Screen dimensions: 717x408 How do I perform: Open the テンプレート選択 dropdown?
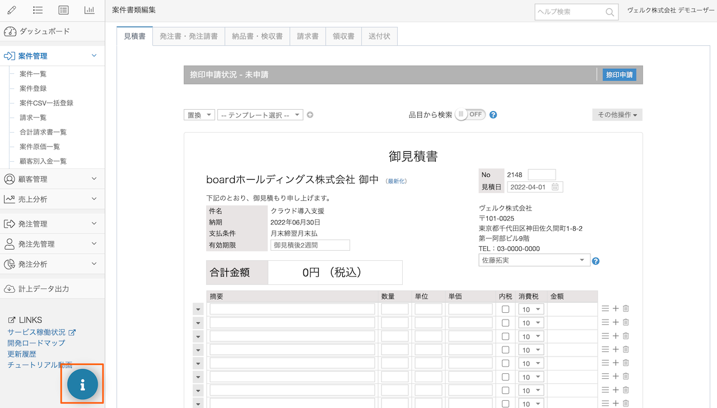pos(260,115)
